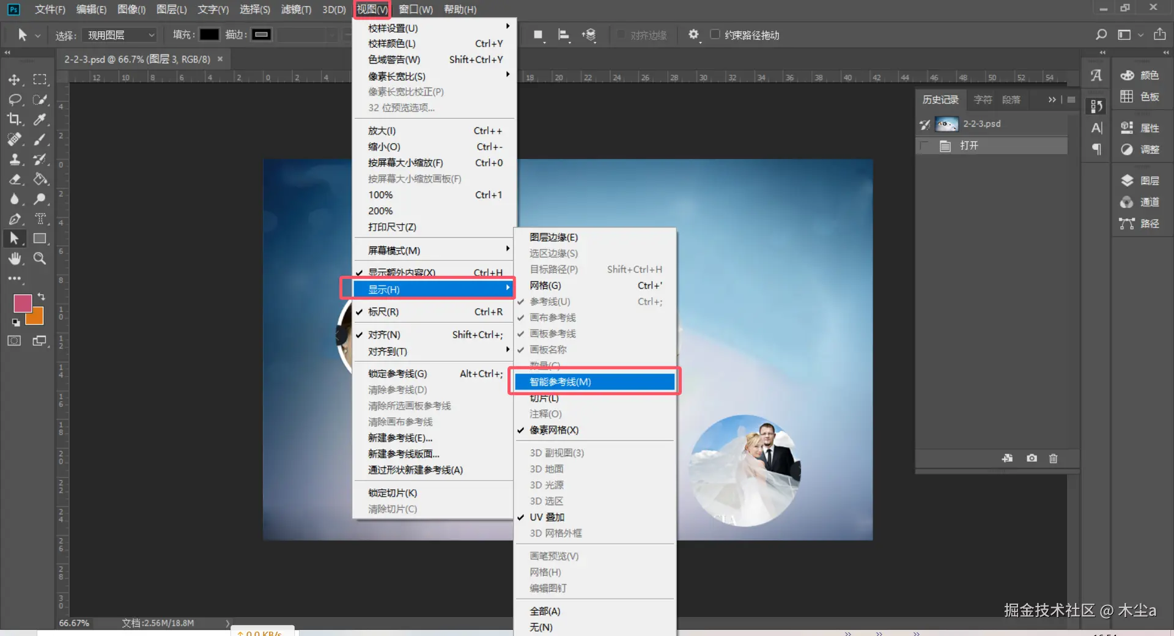The height and width of the screenshot is (636, 1174).
Task: Open the Glyphs panel icon
Action: click(x=1096, y=75)
